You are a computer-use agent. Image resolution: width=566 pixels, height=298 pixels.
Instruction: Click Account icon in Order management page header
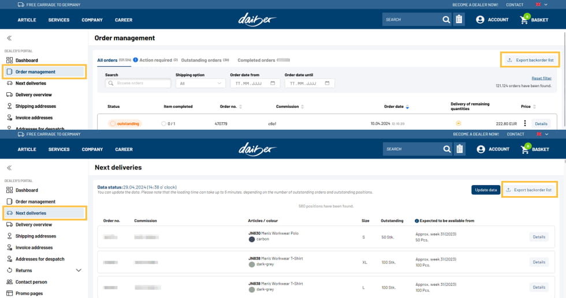pos(480,20)
